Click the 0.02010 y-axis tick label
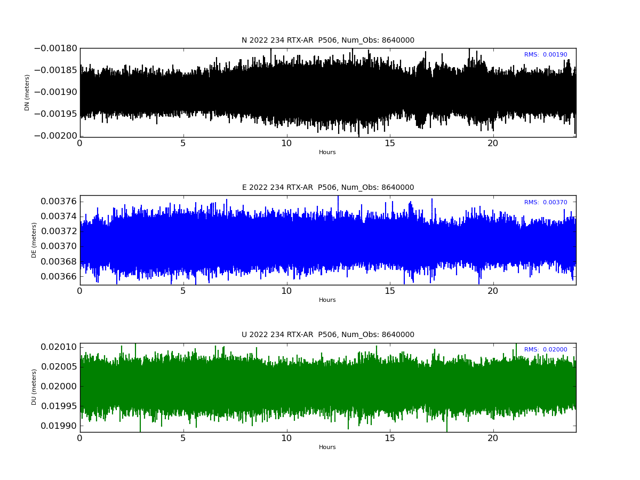This screenshot has height=480, width=640. pos(59,347)
